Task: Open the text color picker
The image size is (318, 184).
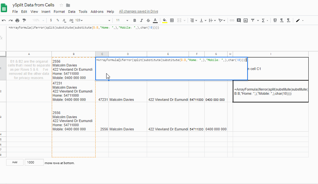Action: tap(155, 21)
